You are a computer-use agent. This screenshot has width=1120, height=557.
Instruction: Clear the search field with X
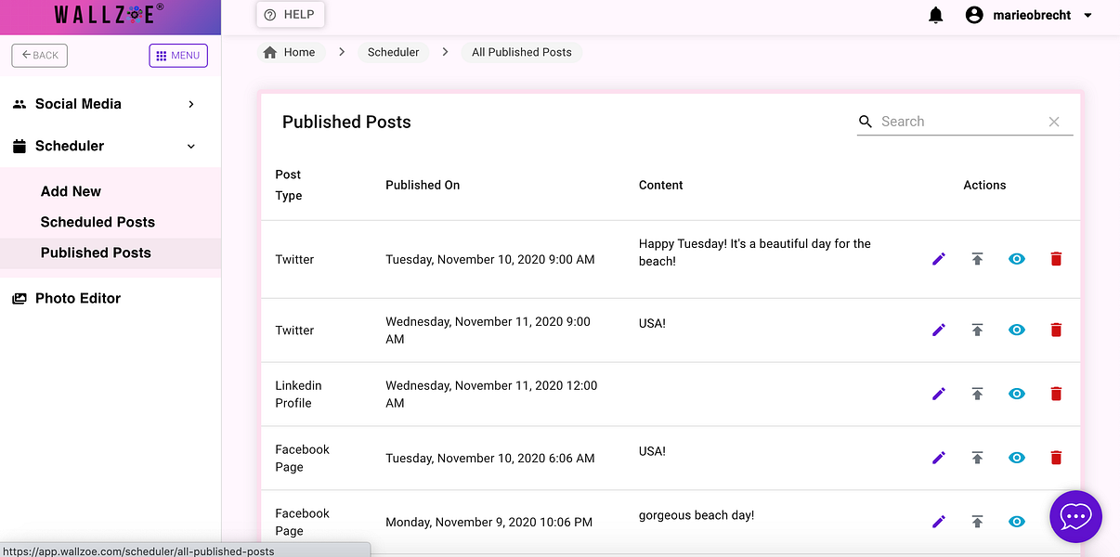tap(1054, 122)
